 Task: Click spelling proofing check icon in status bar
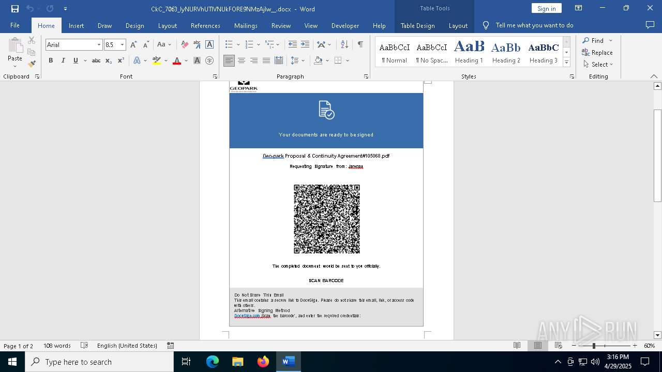tap(84, 346)
